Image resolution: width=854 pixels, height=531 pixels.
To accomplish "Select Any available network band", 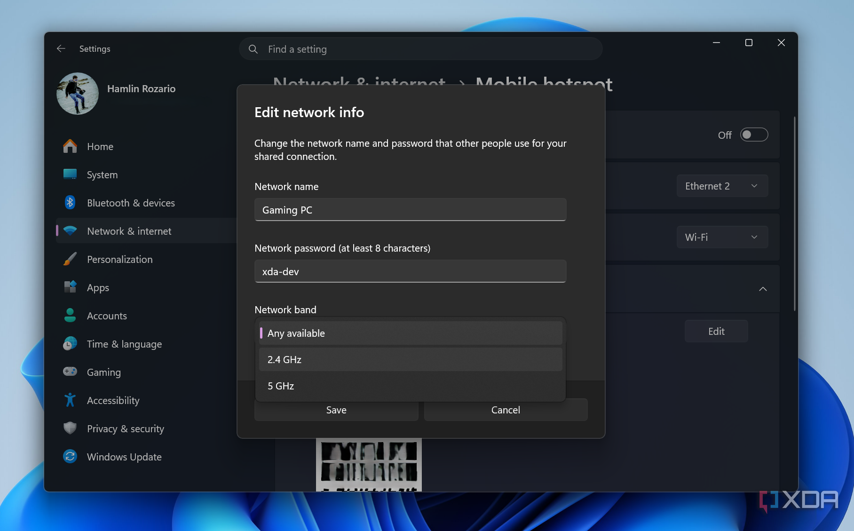I will [411, 333].
